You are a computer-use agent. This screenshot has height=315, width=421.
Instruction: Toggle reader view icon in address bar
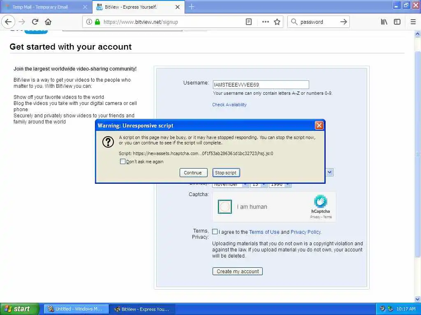pos(249,22)
